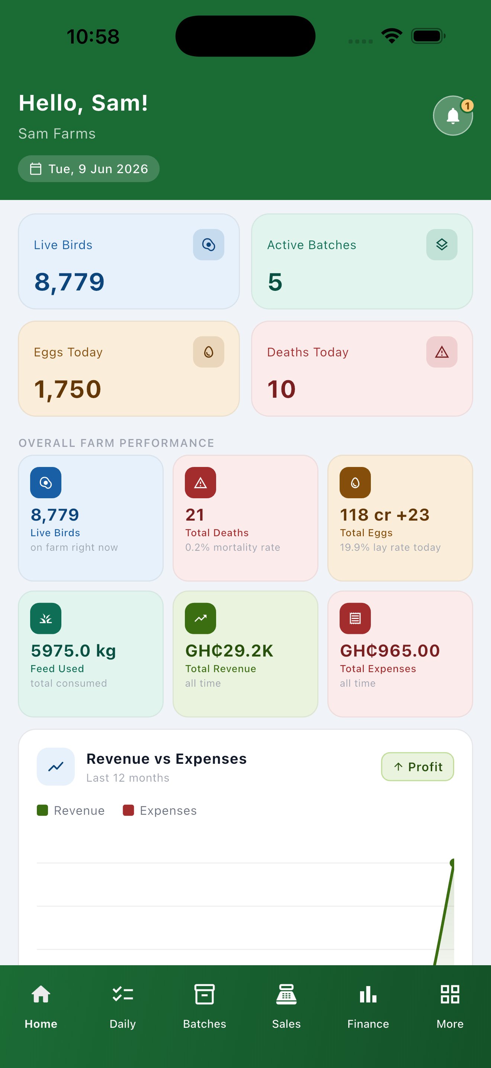Image resolution: width=491 pixels, height=1068 pixels.
Task: Tap the Wi-Fi status icon
Action: click(392, 36)
